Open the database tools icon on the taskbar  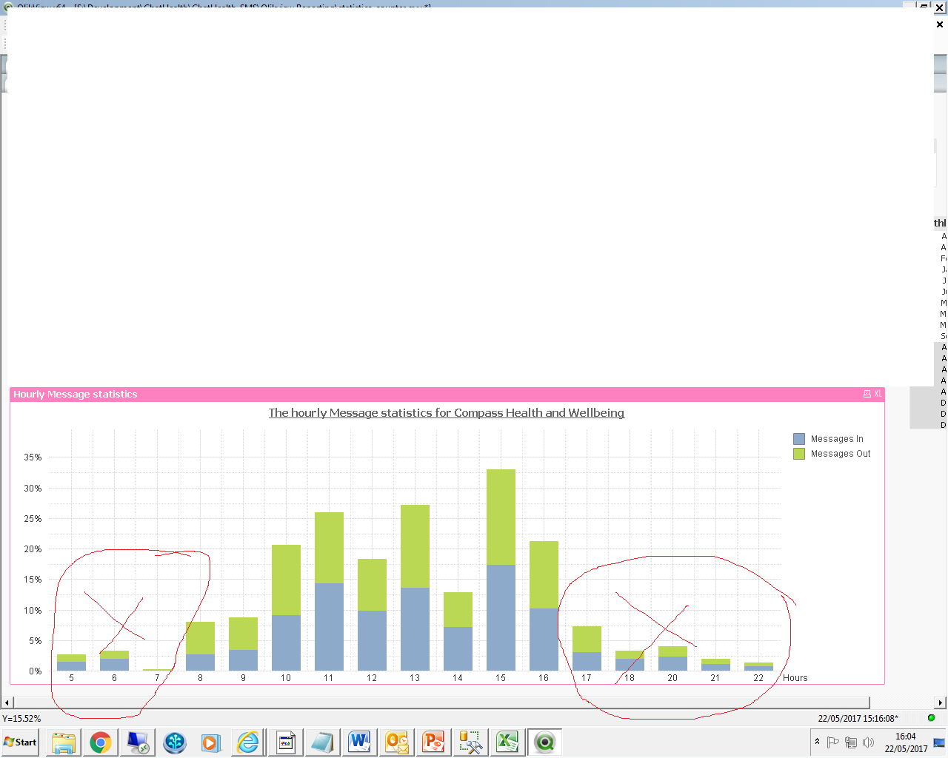coord(471,742)
